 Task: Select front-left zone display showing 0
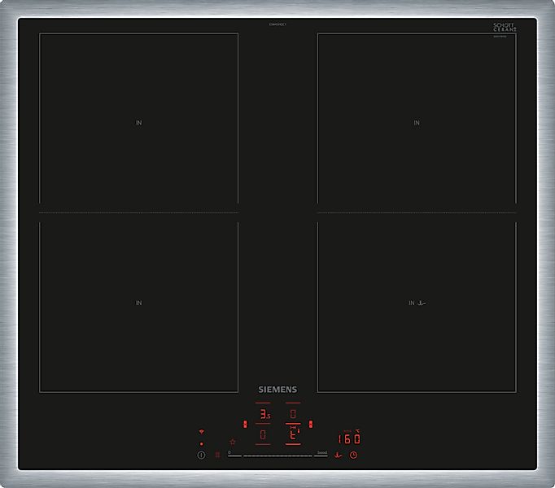(x=263, y=435)
